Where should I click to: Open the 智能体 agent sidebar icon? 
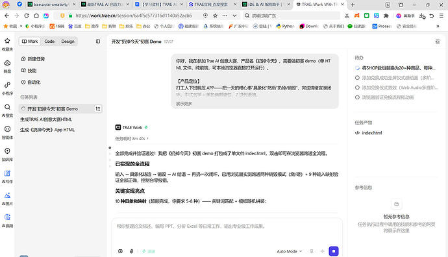pos(7,132)
